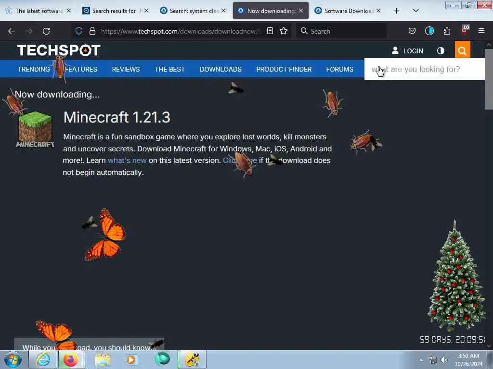Viewport: 493px width, 369px height.
Task: Click the page vertical scrollbar thumb
Action: (x=489, y=79)
